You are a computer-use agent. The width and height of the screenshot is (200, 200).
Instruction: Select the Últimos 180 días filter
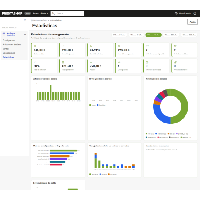(171, 35)
